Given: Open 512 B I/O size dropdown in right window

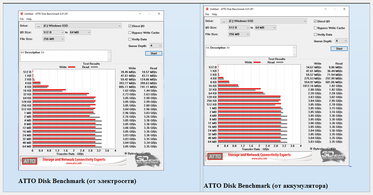Looking at the screenshot, I should click(x=239, y=28).
